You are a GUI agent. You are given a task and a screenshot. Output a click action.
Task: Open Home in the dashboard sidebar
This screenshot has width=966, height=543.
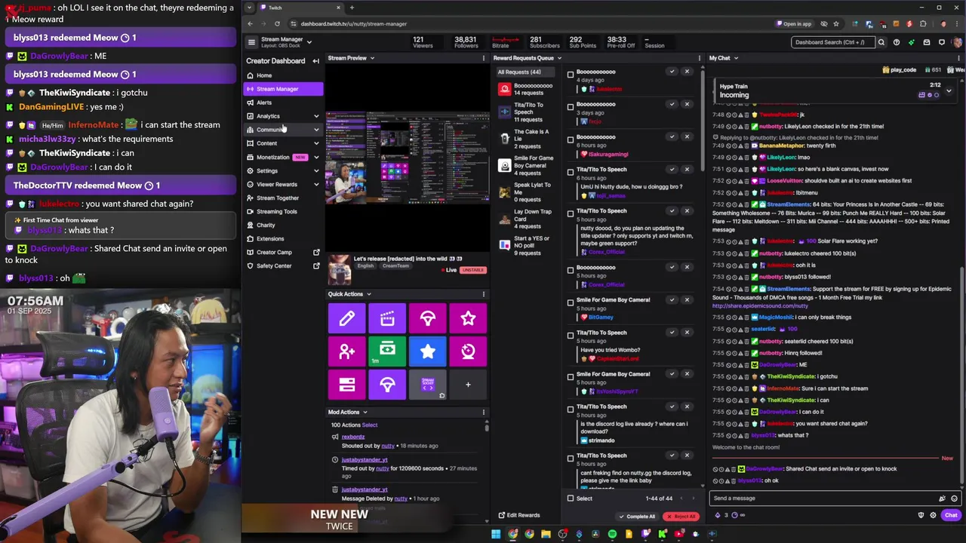click(x=285, y=75)
